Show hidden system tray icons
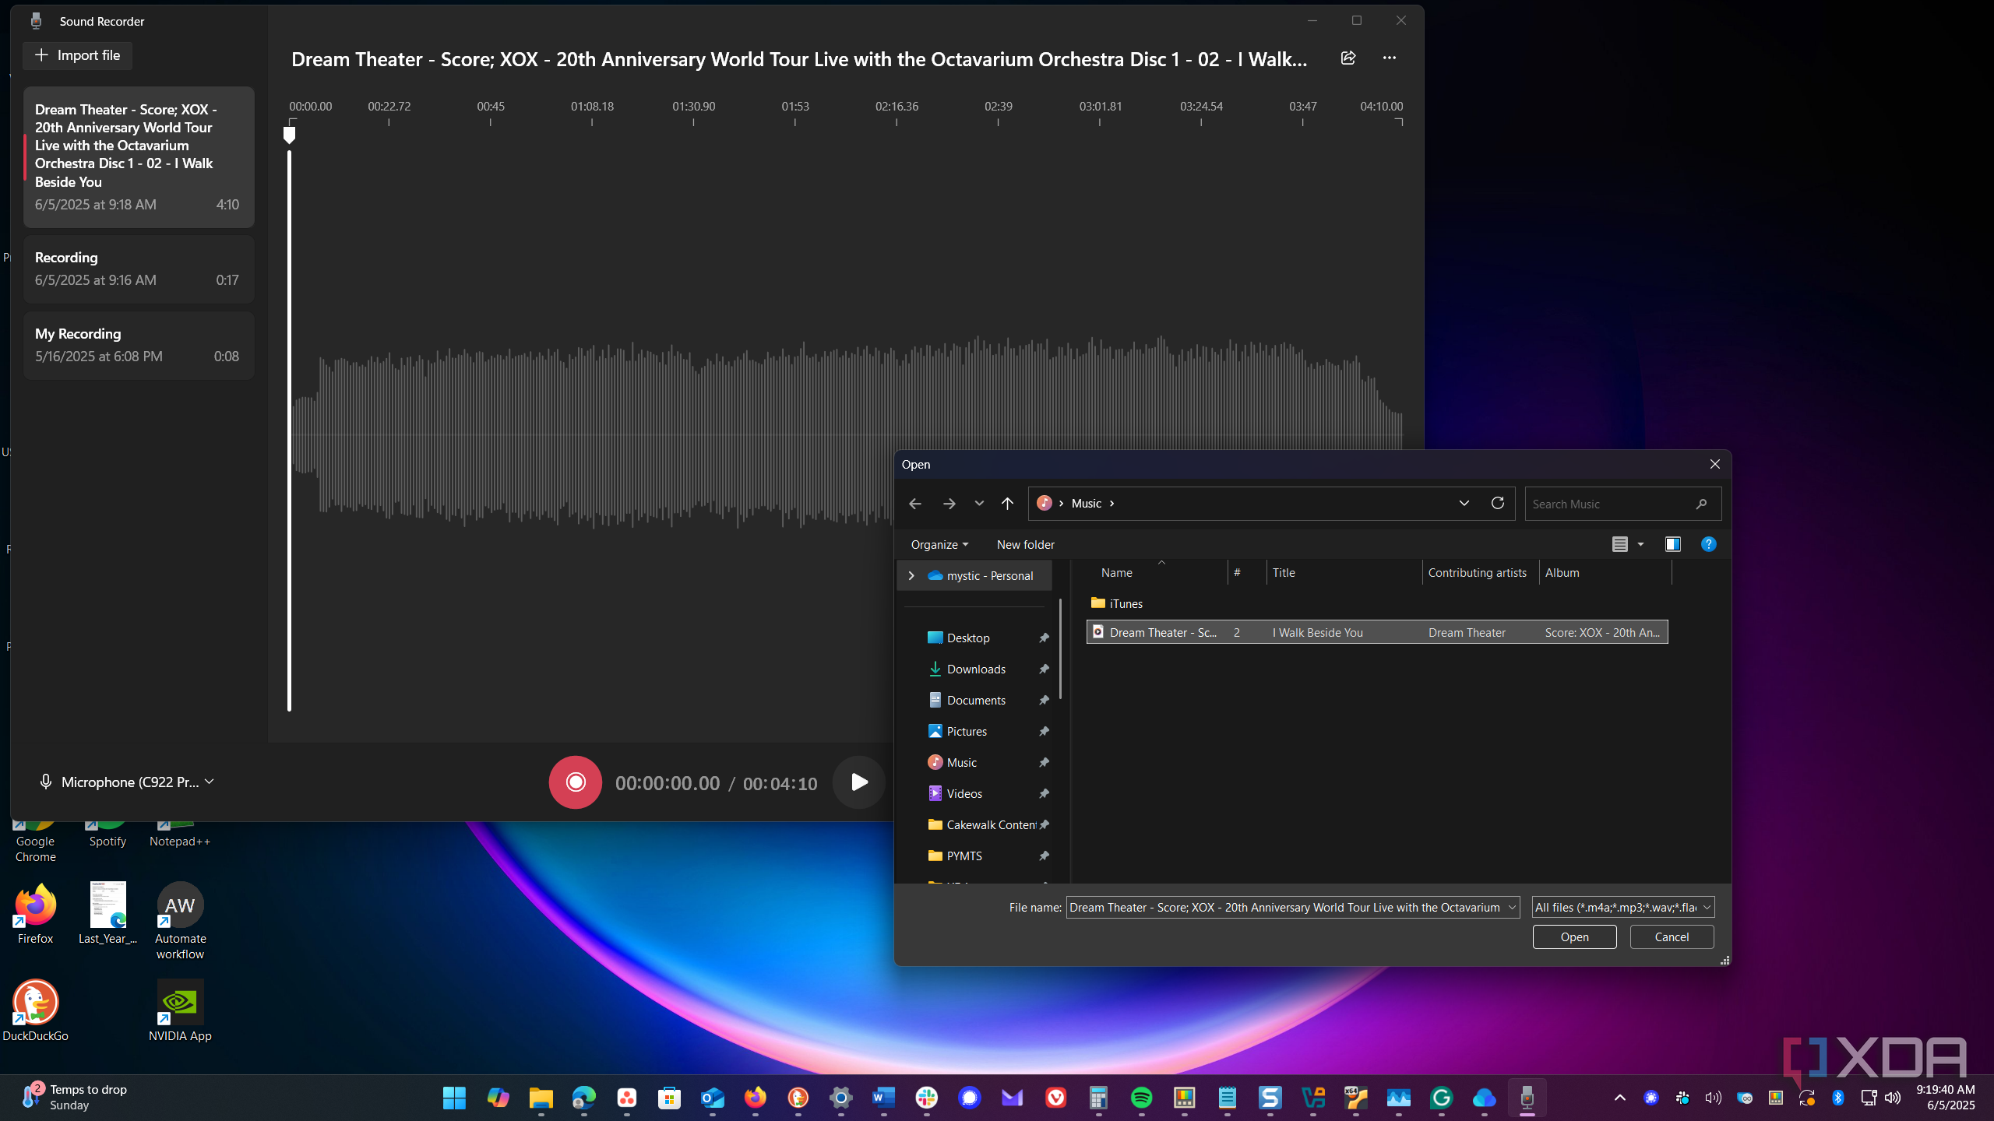The image size is (1994, 1121). 1620,1098
